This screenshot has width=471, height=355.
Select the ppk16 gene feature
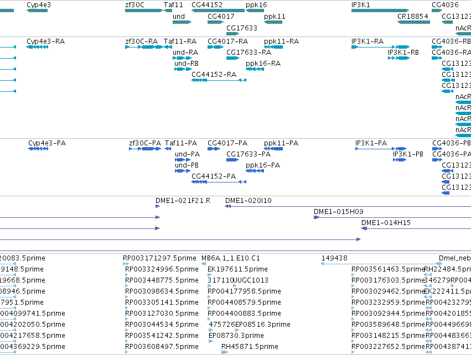[255, 11]
